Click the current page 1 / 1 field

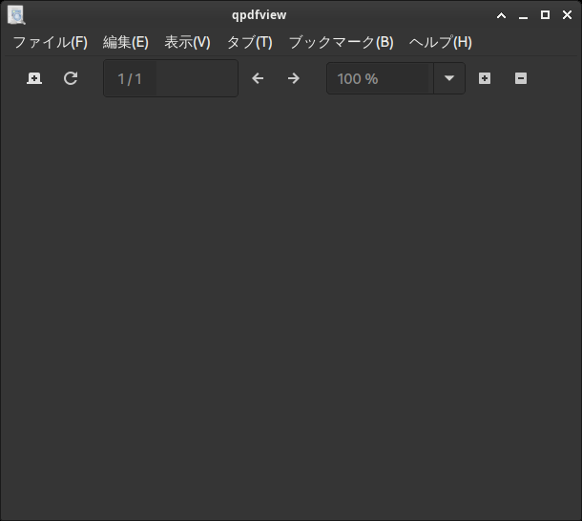click(171, 78)
